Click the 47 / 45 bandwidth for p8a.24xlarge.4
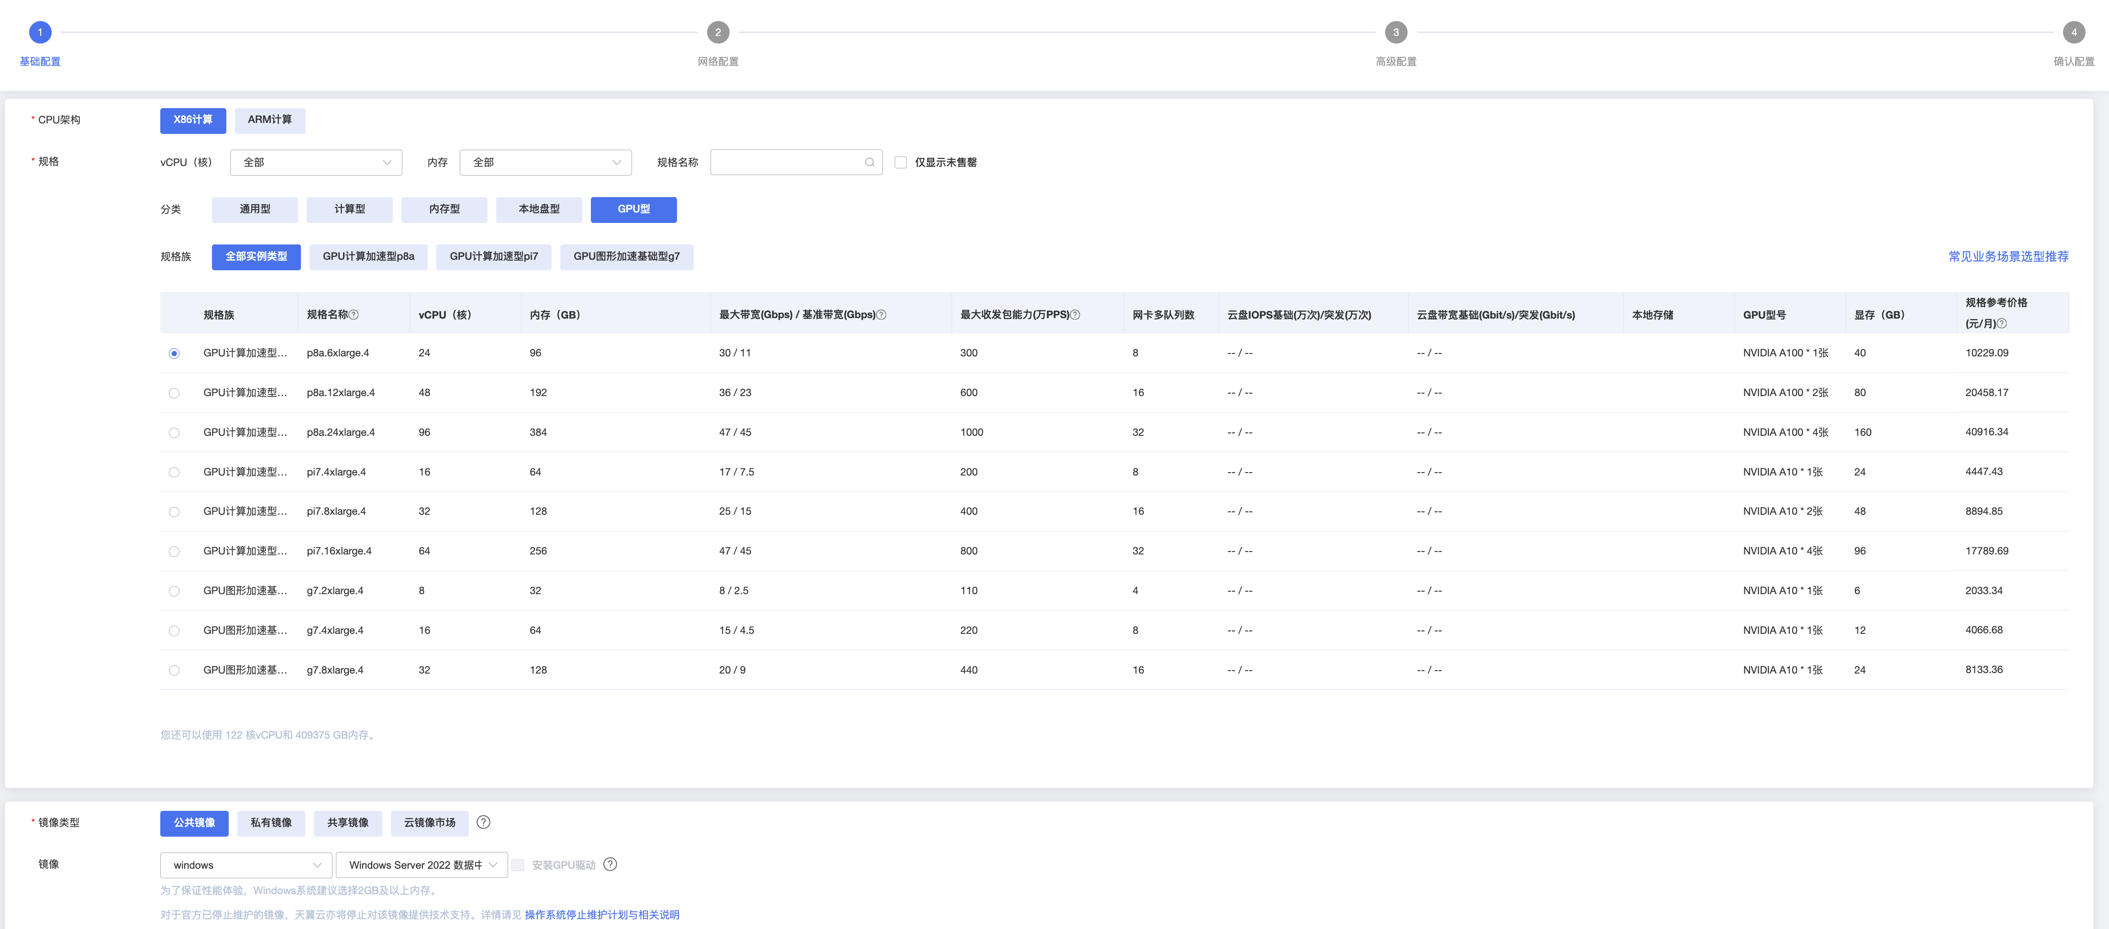The height and width of the screenshot is (929, 2109). coord(735,433)
